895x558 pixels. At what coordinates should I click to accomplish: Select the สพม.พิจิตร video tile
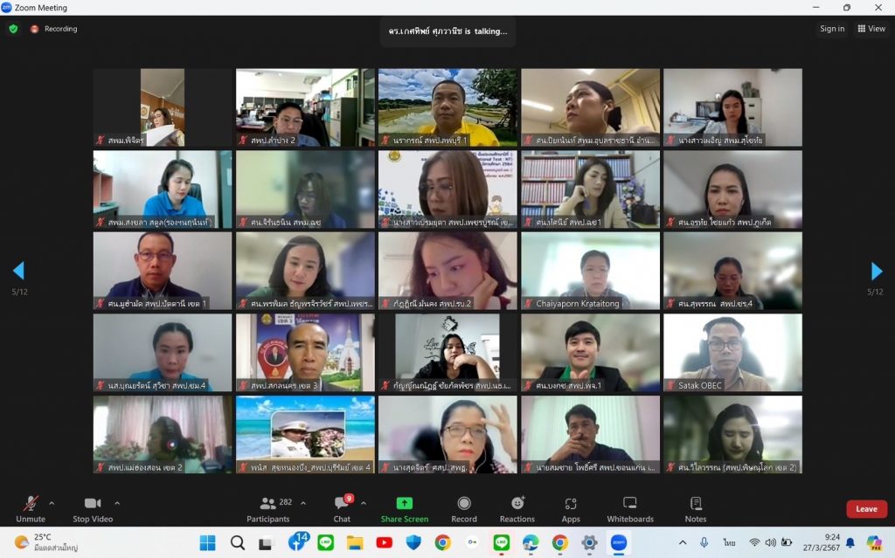coord(163,107)
